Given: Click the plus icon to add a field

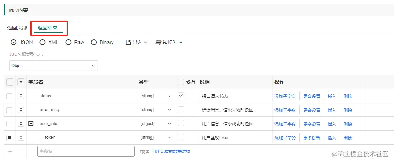Looking at the screenshot, I should click(10, 151).
